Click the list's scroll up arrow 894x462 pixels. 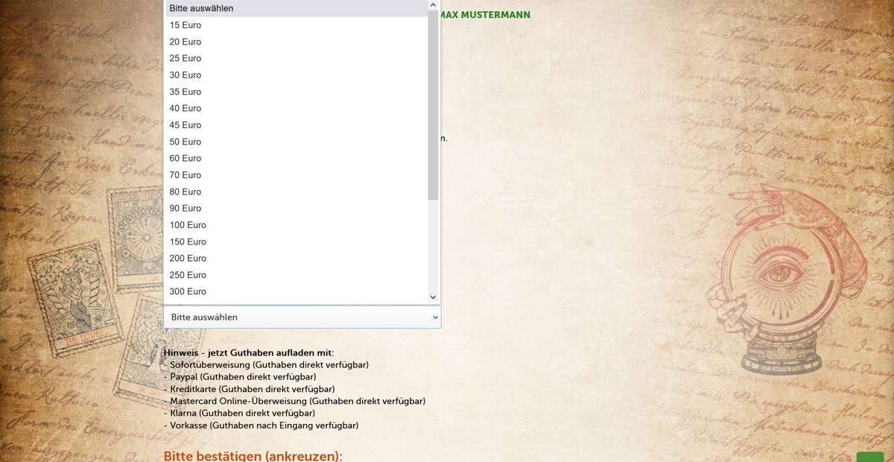click(433, 5)
